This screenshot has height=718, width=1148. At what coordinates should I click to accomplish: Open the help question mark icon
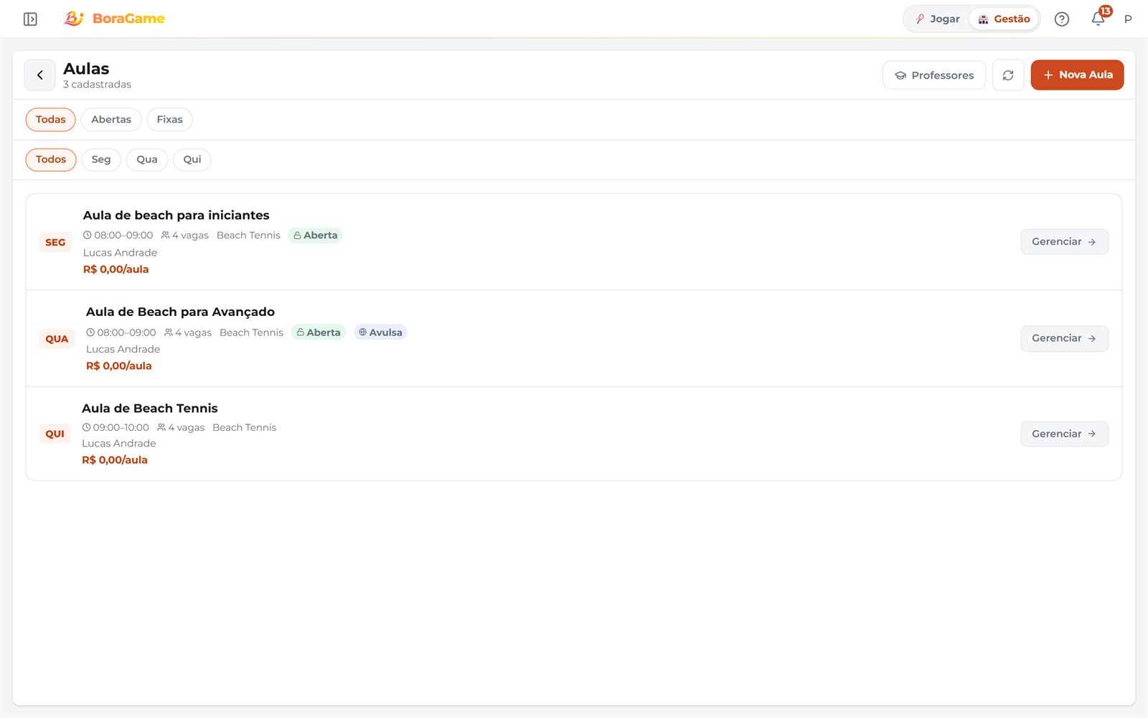coord(1062,19)
